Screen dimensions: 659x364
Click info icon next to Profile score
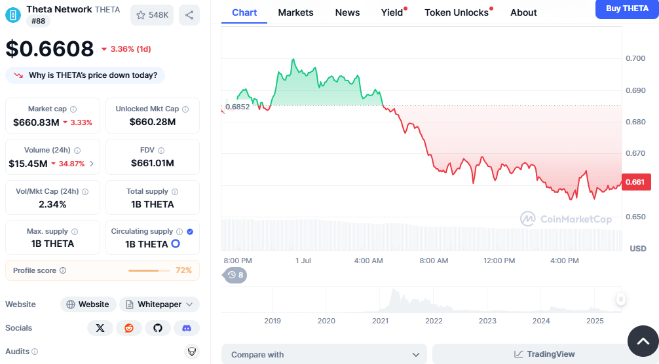click(x=63, y=270)
